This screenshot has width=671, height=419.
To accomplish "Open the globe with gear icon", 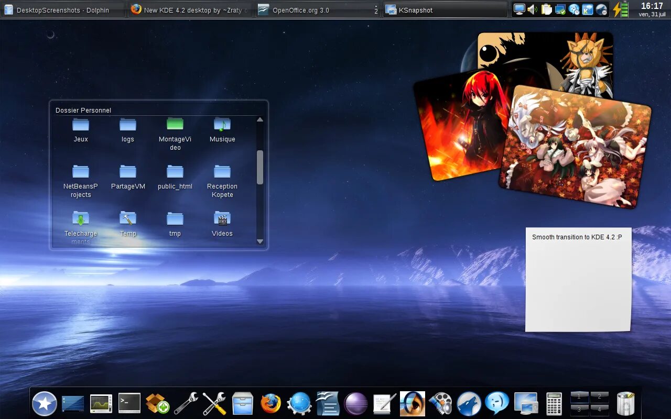I will [x=299, y=404].
